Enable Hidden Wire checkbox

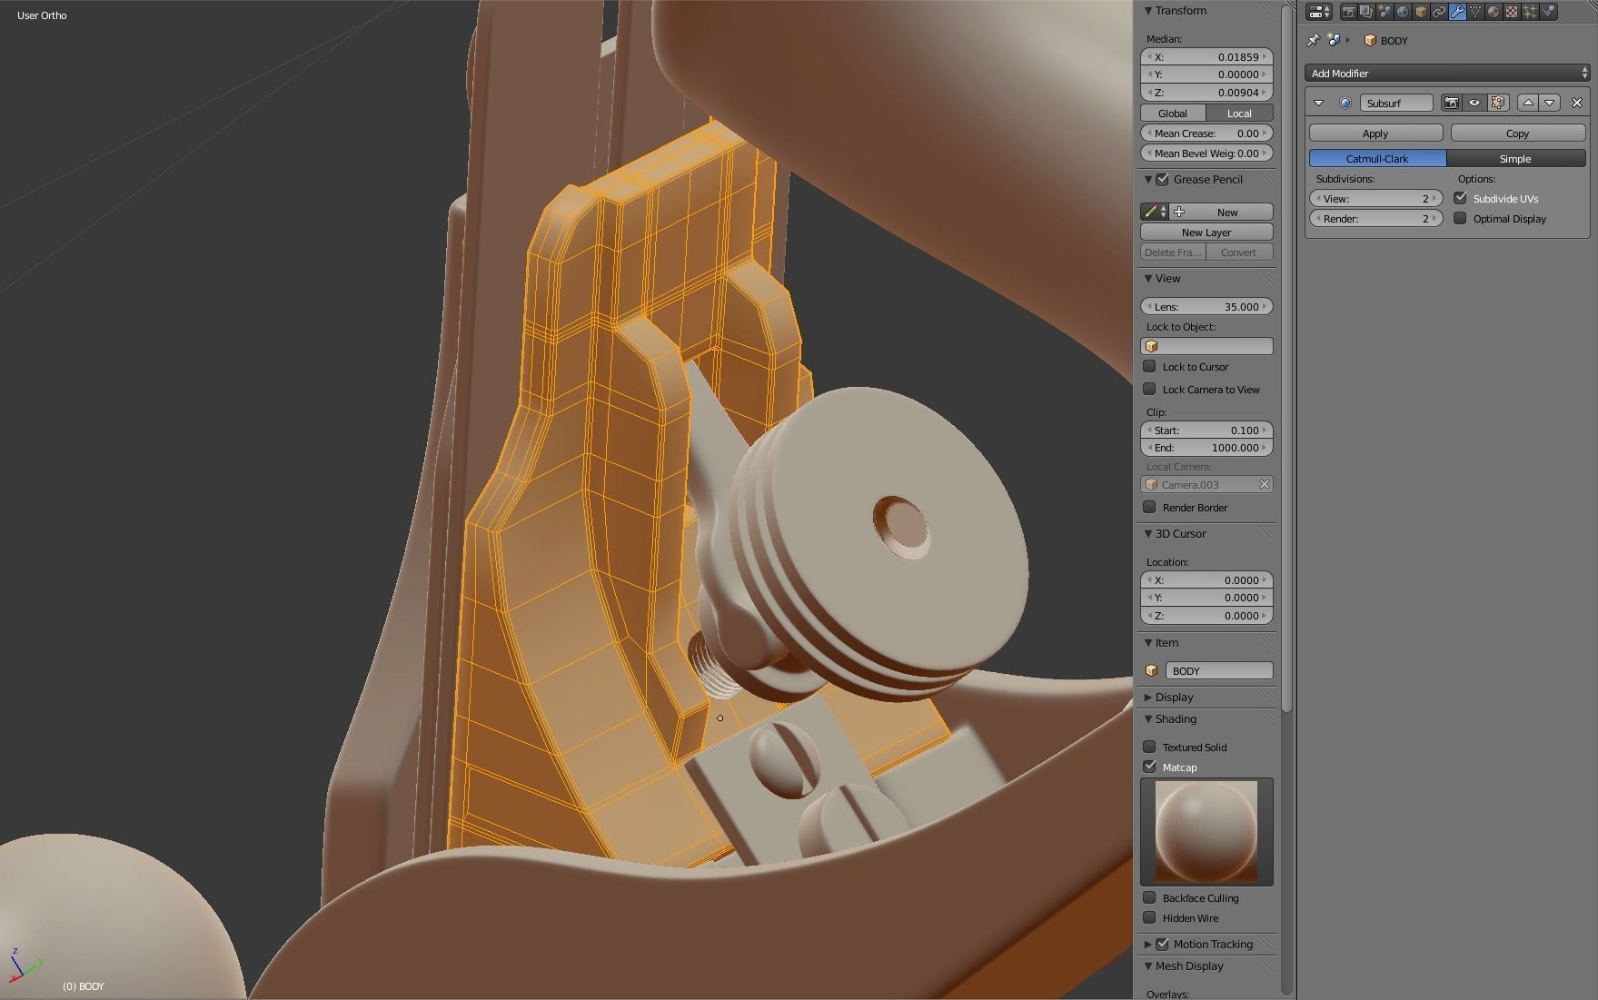click(x=1150, y=917)
